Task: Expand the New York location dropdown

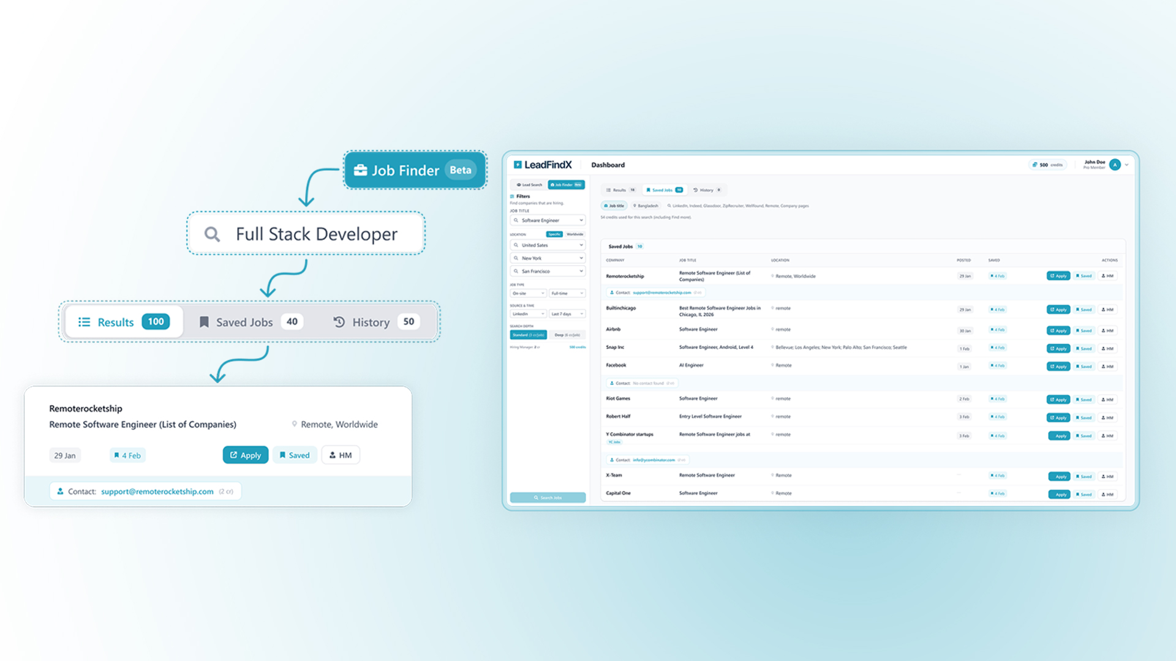Action: 548,258
